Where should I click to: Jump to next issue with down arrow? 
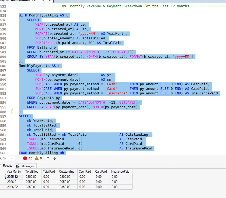click(x=54, y=158)
